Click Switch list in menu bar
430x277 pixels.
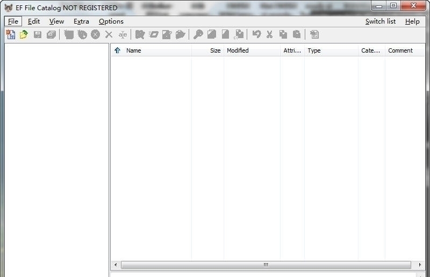click(x=381, y=21)
